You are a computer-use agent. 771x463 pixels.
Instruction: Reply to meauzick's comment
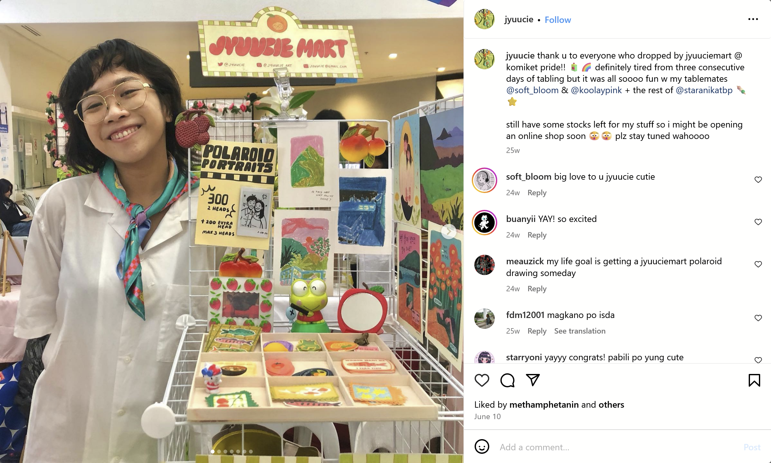coord(537,289)
